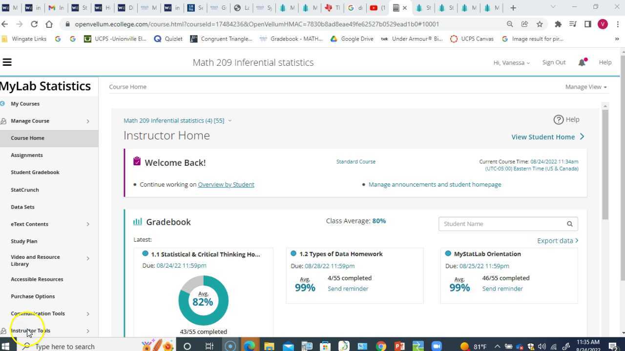The height and width of the screenshot is (351, 625).
Task: Open the Manage View dropdown
Action: coord(585,87)
